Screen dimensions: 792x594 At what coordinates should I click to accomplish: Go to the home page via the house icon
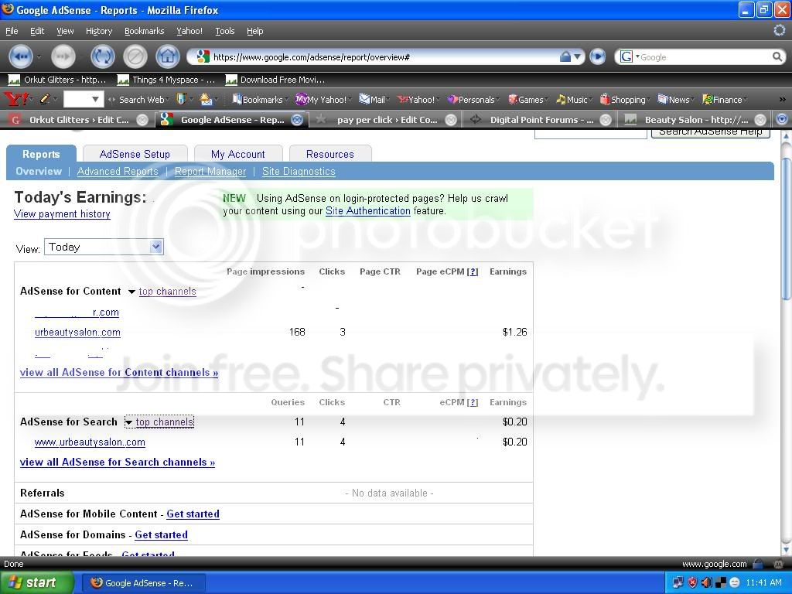point(168,56)
